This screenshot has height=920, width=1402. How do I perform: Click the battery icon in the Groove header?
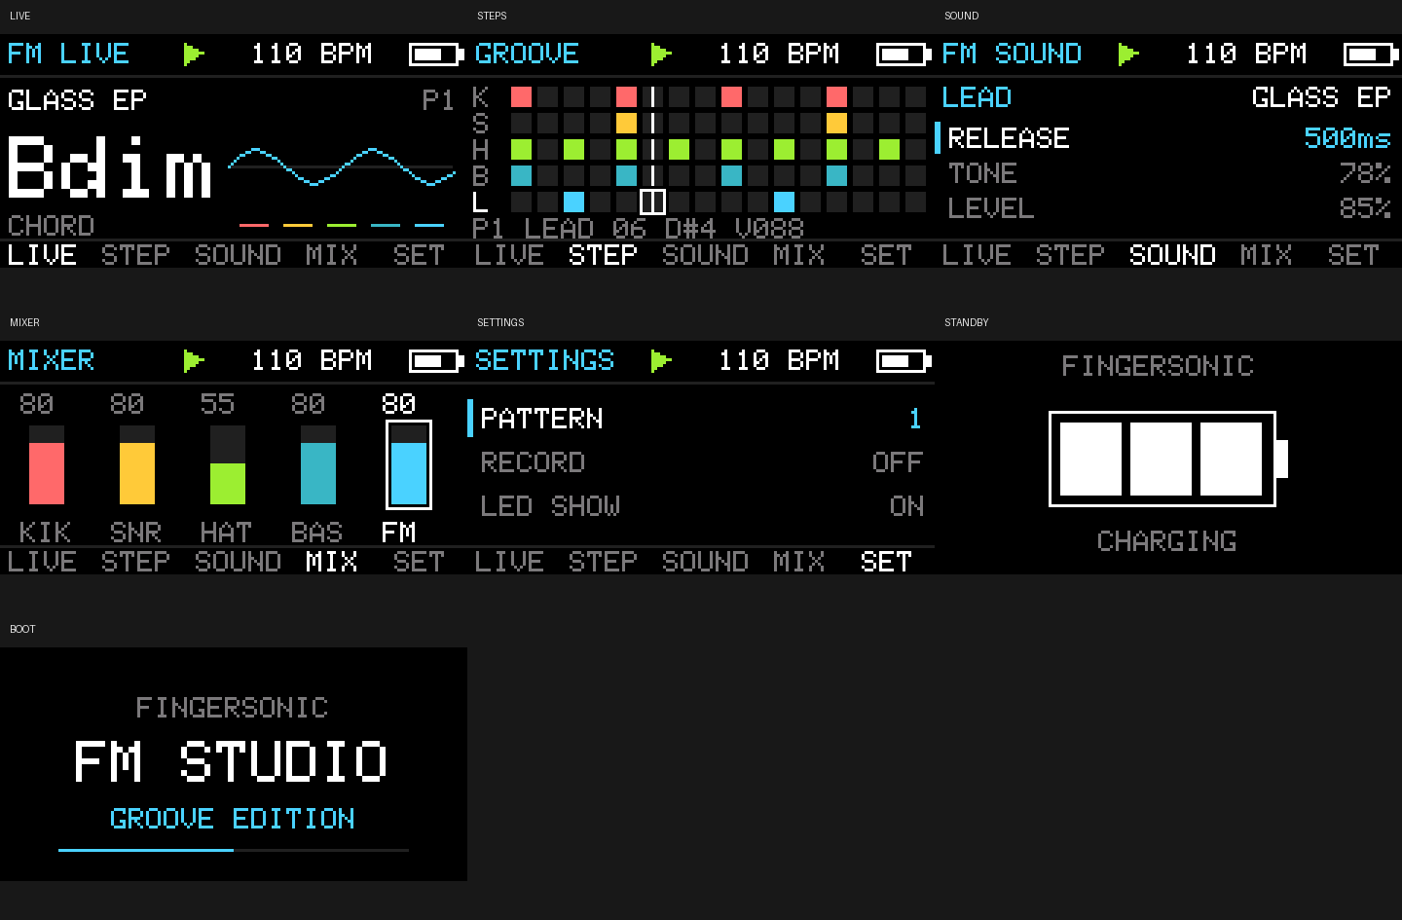click(904, 55)
